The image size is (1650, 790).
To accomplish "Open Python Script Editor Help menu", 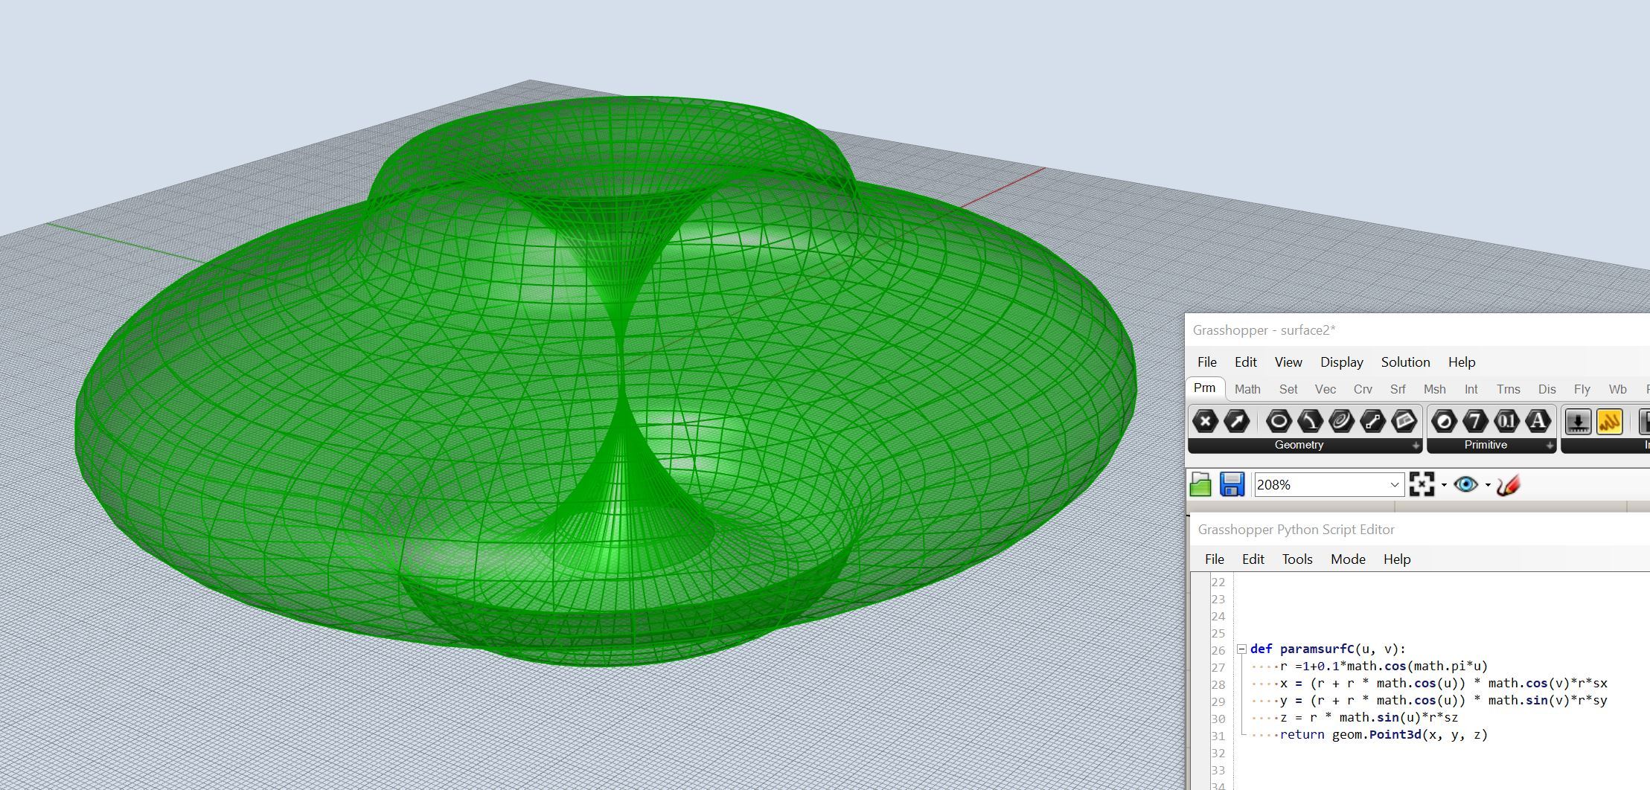I will tap(1397, 559).
